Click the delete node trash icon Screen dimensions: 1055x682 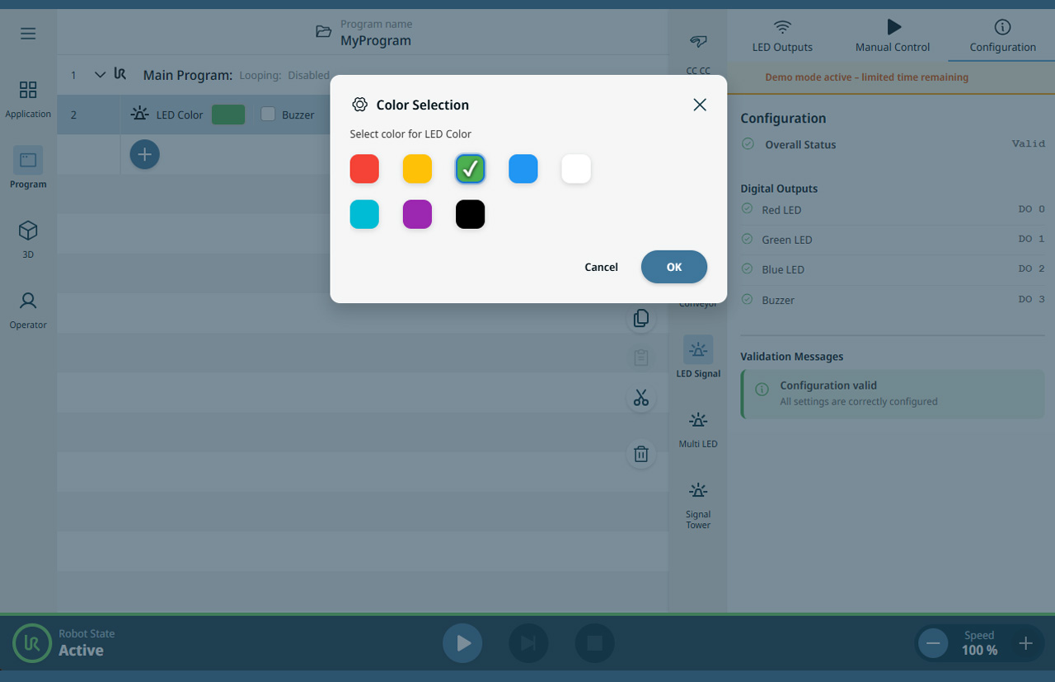pos(641,454)
